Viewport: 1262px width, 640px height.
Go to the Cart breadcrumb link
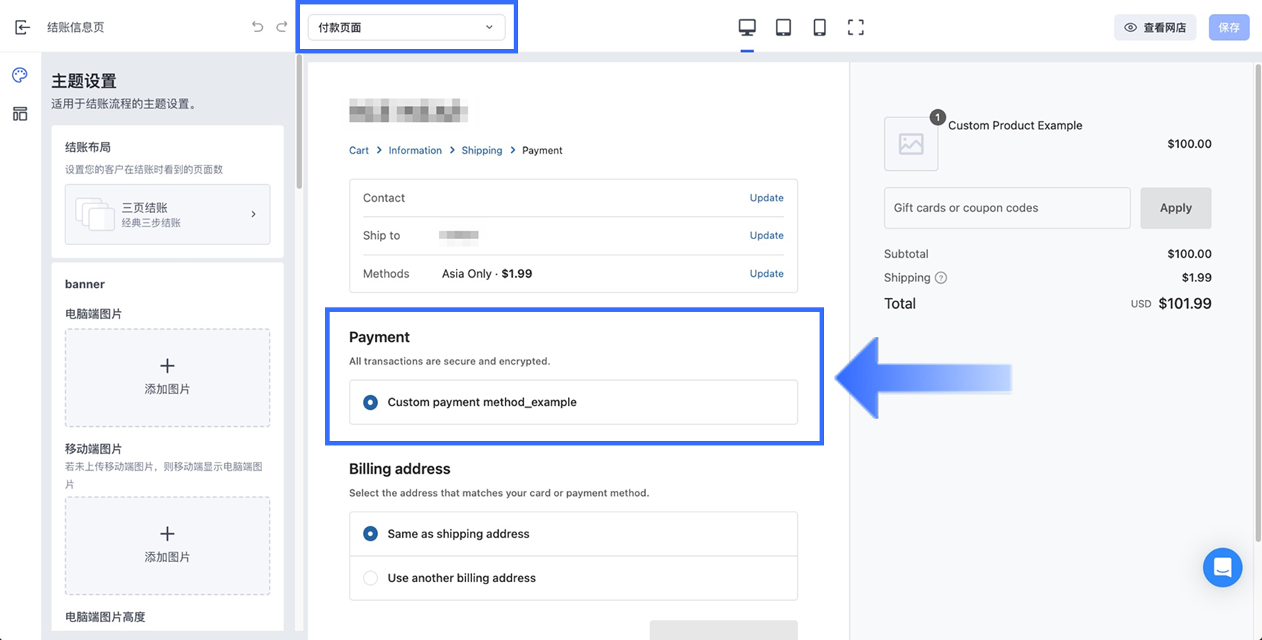[359, 150]
